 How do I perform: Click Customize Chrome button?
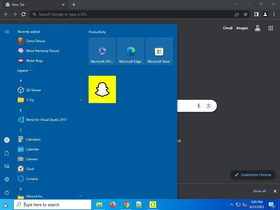click(253, 175)
